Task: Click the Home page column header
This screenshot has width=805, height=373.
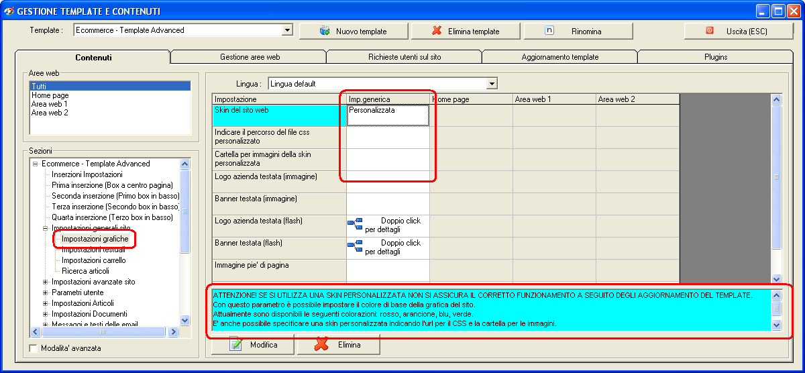Action: point(471,99)
